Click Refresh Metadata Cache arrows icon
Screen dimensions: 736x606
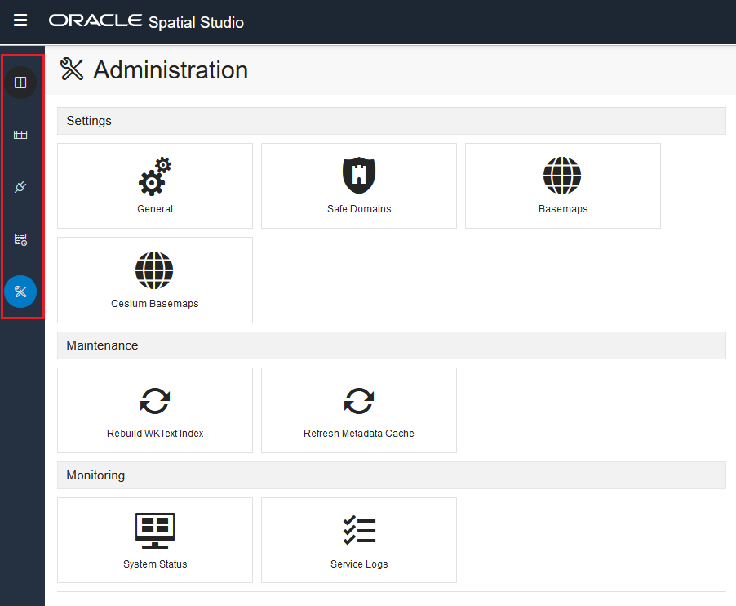tap(359, 401)
